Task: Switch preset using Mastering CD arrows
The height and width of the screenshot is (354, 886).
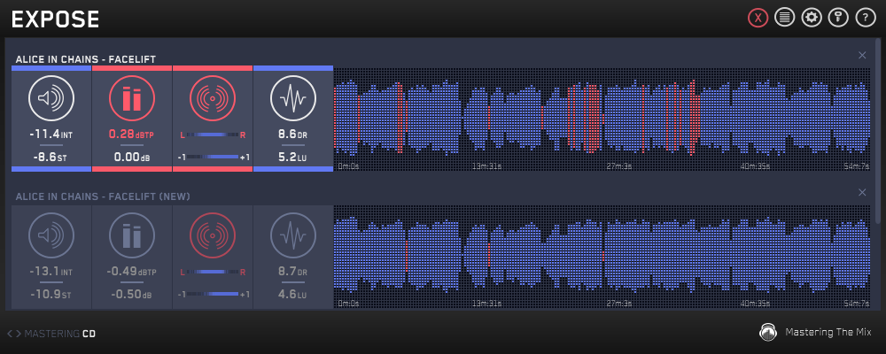Action: coord(13,334)
